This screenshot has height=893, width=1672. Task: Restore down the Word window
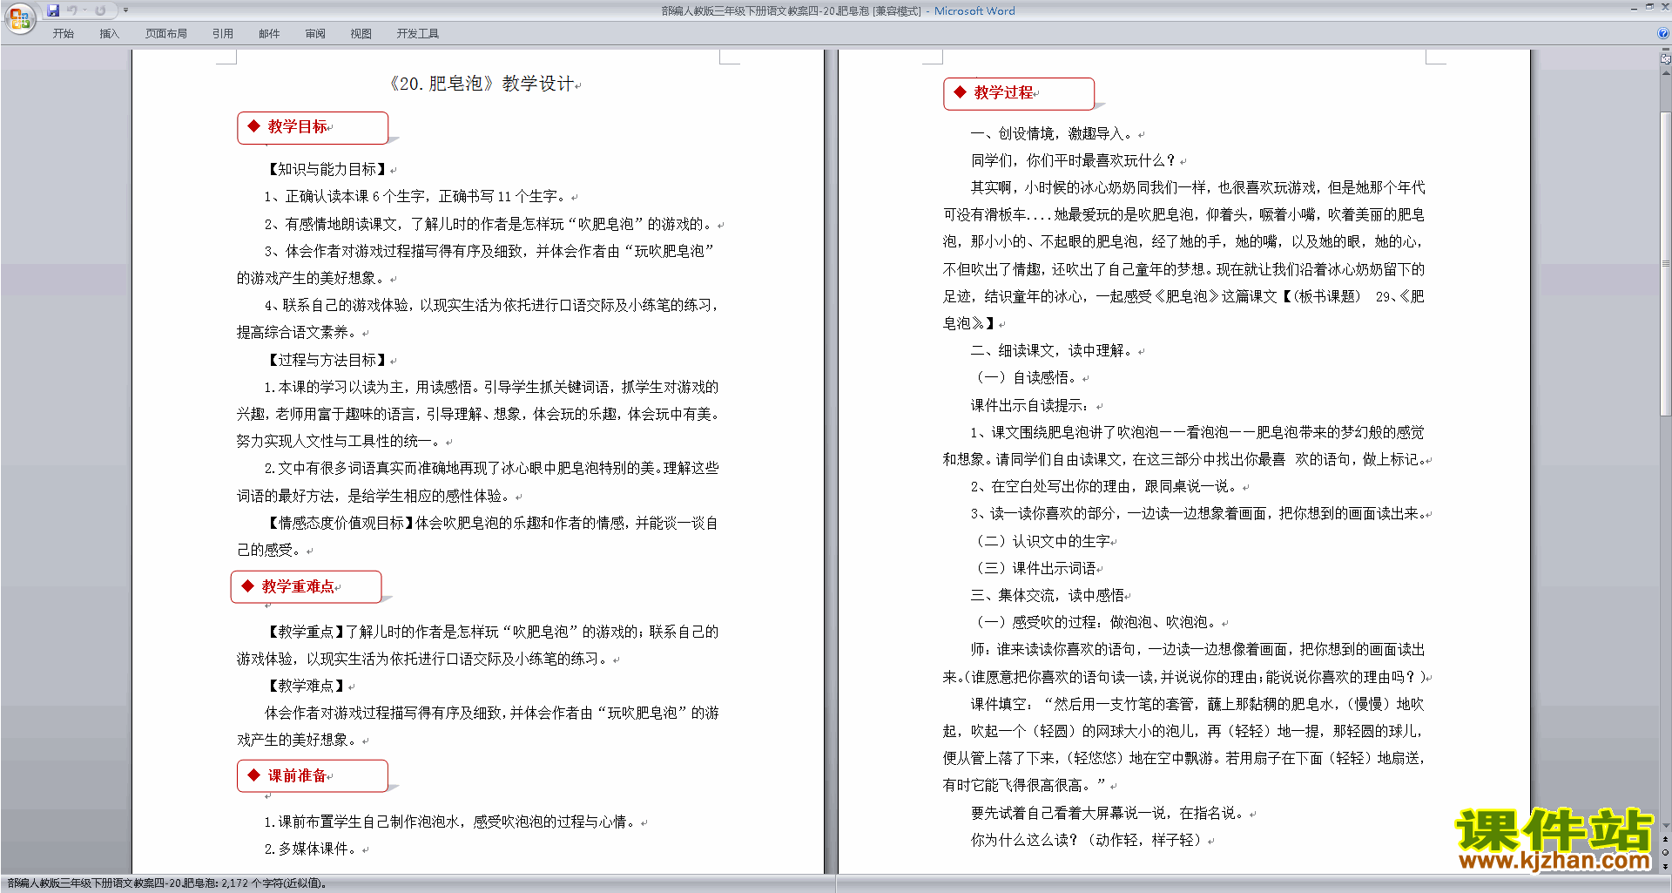click(x=1648, y=7)
